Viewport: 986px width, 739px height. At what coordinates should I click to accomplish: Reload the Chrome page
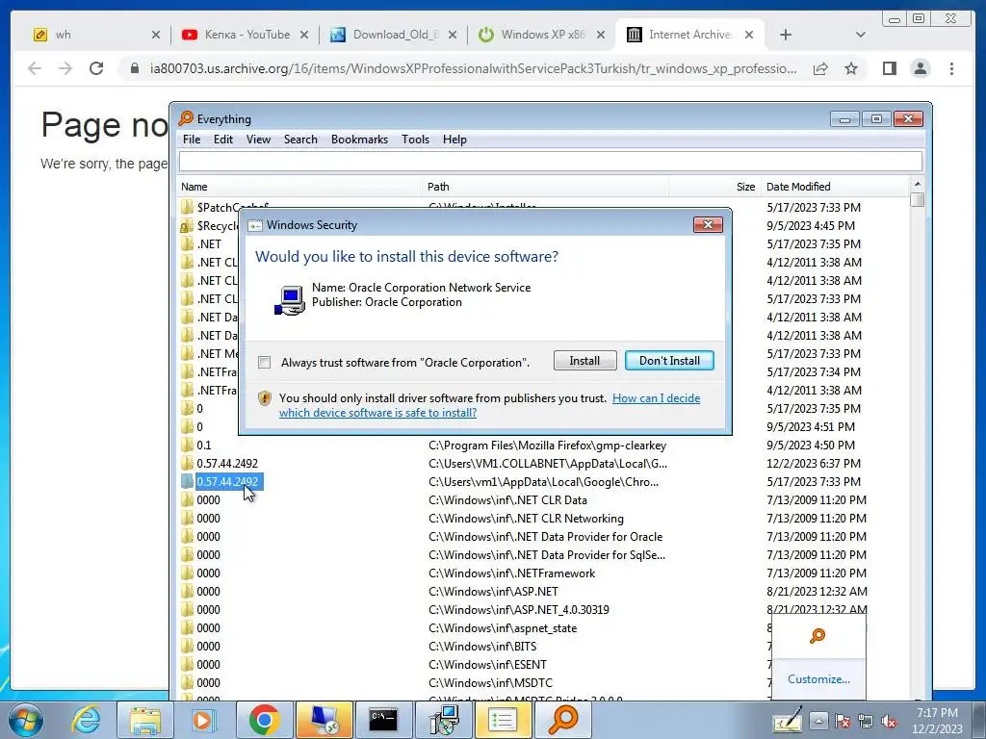(x=96, y=68)
